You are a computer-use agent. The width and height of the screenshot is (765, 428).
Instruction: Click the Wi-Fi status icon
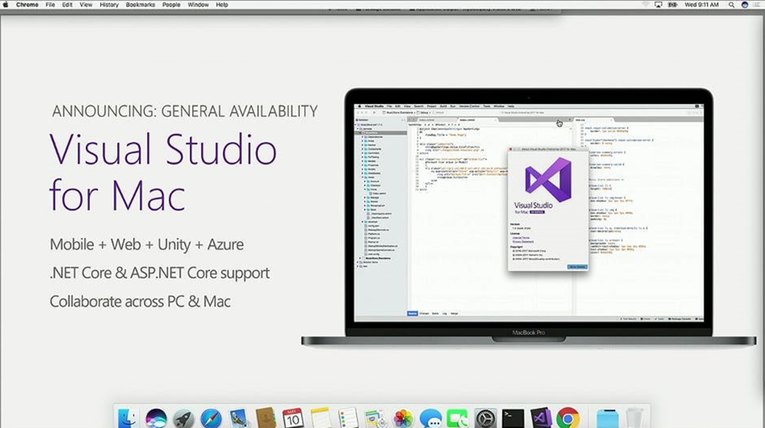click(x=645, y=5)
